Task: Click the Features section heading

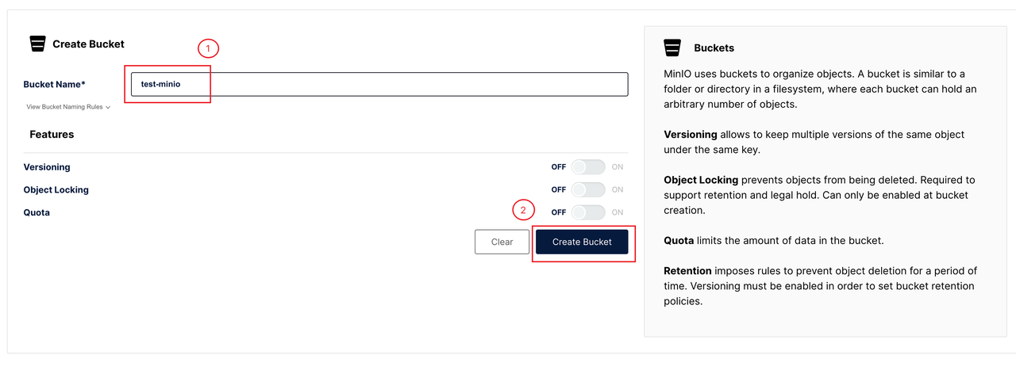Action: tap(52, 135)
